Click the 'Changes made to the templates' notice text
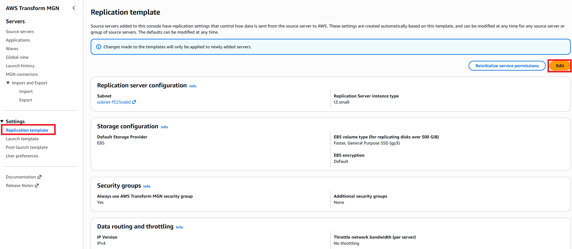Screen dimensions: 572x249 tap(178, 47)
